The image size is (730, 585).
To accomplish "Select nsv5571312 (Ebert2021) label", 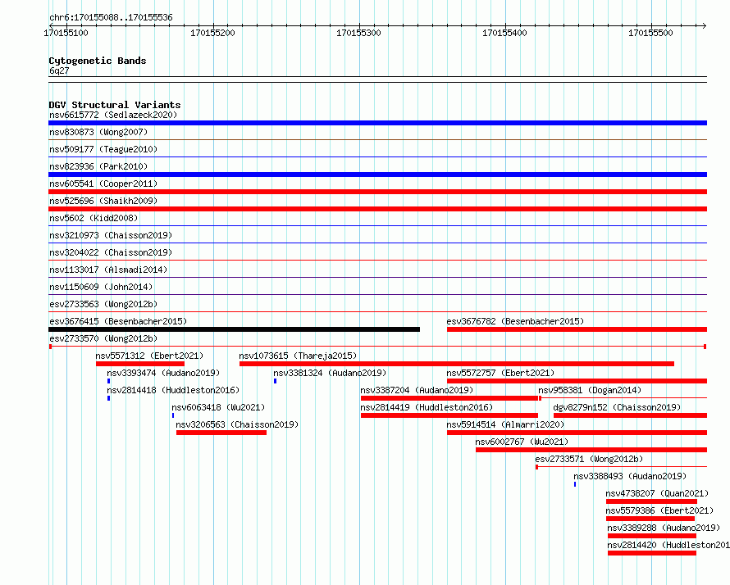I will pyautogui.click(x=149, y=356).
